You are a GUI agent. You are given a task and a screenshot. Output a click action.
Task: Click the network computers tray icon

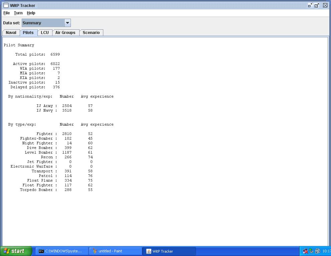click(318, 251)
